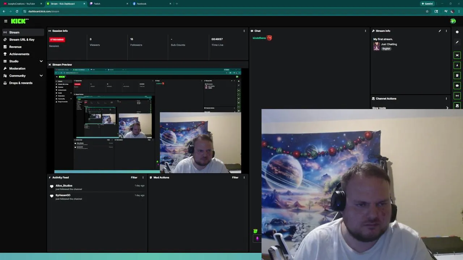Open Mod Actions Filter dropdown

(x=235, y=178)
